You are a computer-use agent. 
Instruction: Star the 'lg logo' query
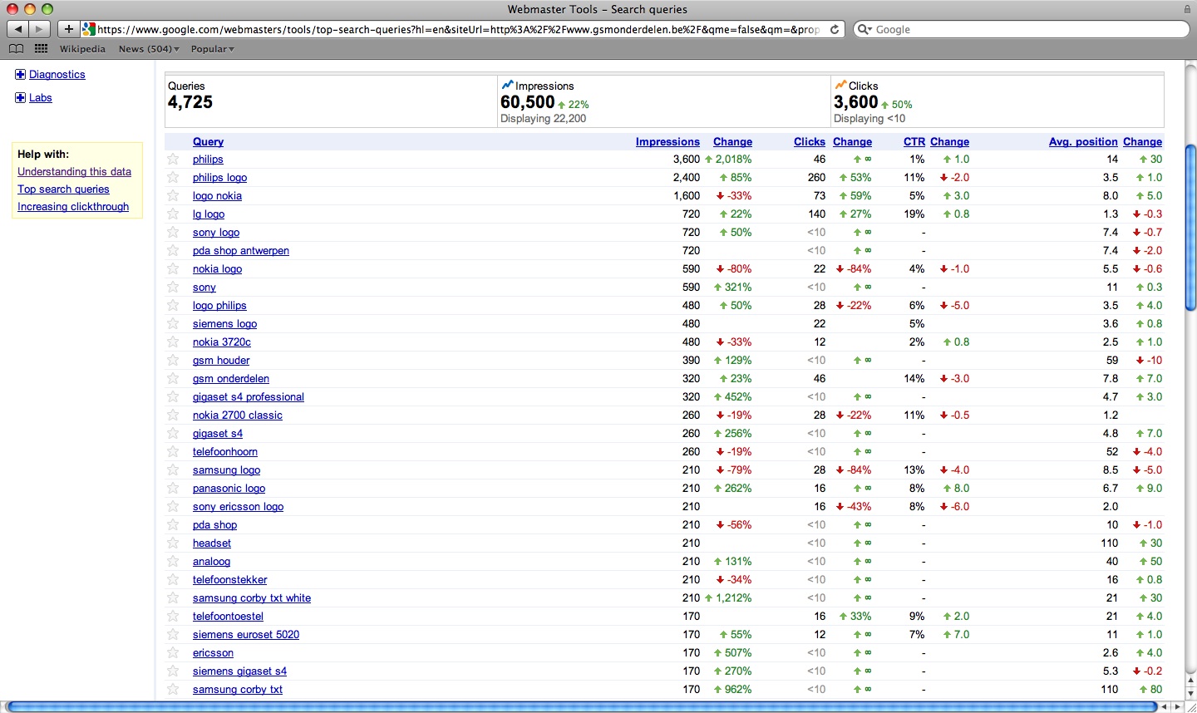pos(173,214)
